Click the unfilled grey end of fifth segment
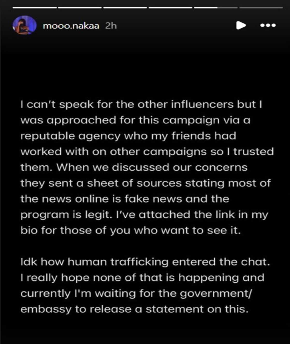 [227, 8]
